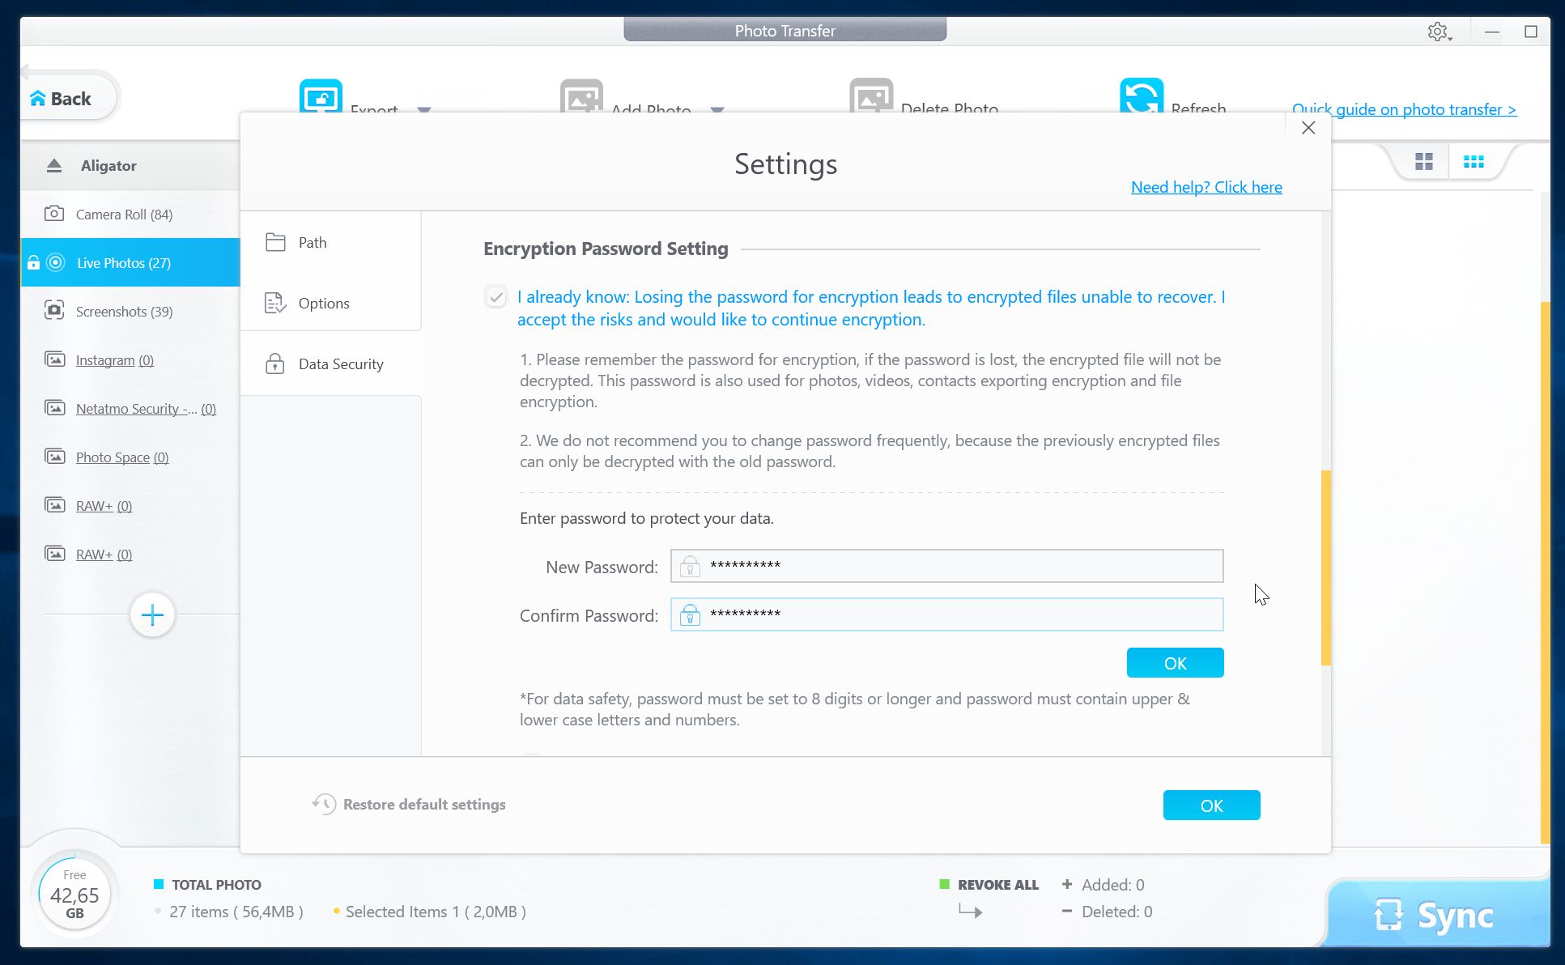Click the Settings dialog vertical scrollbar

(1325, 567)
